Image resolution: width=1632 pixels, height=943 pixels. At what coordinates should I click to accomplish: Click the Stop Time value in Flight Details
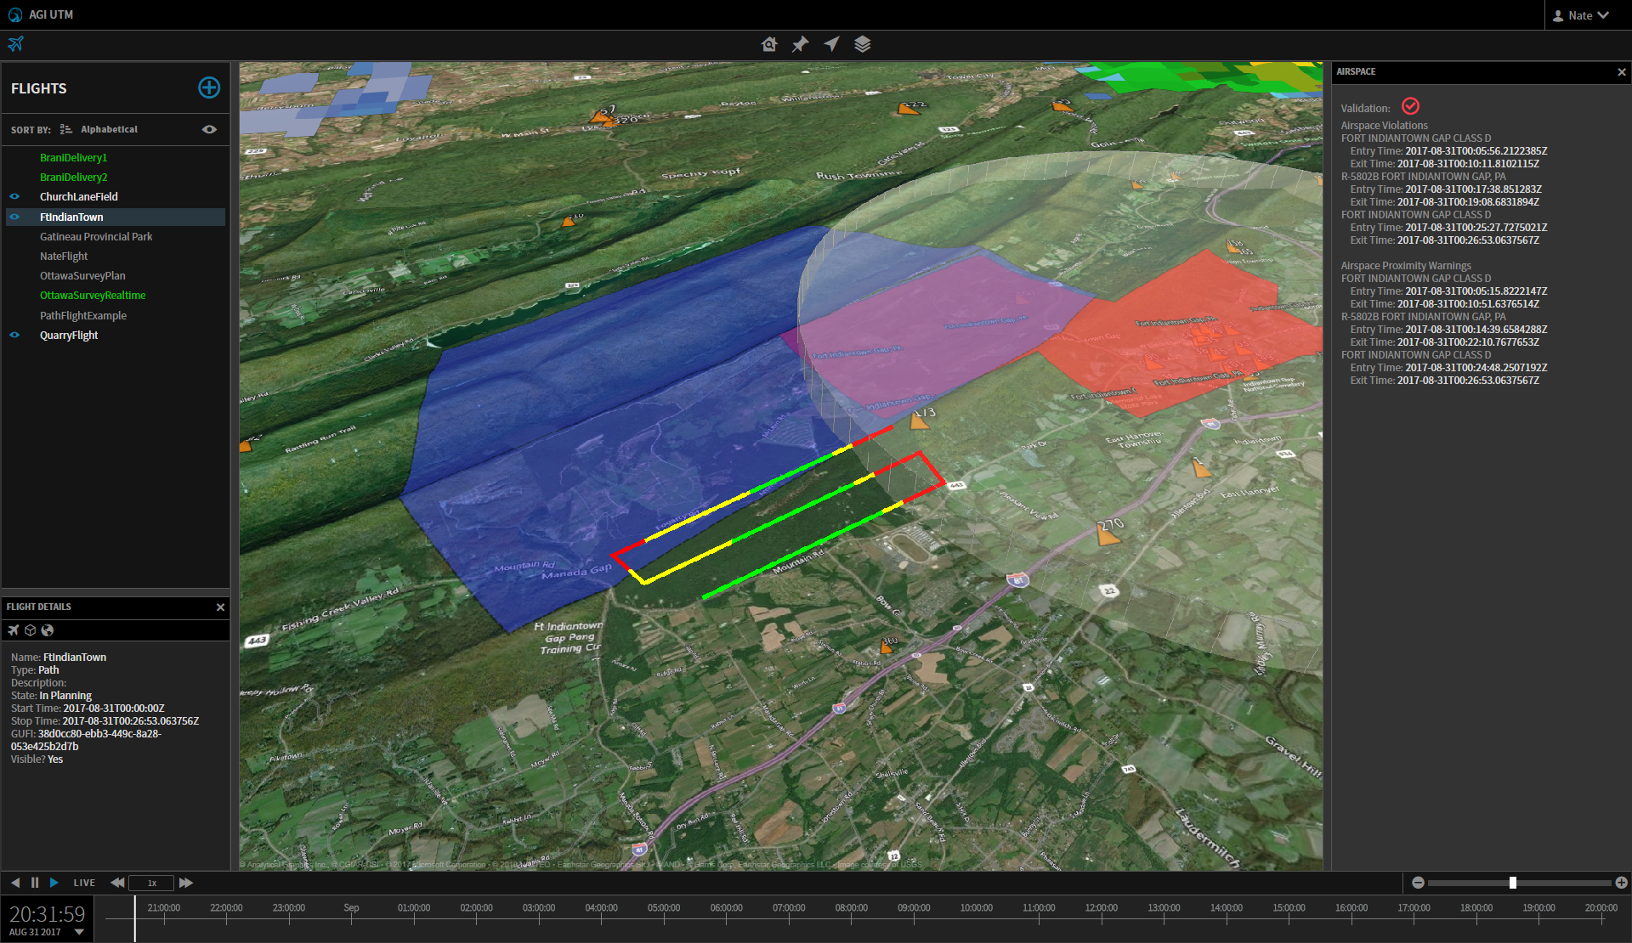(130, 720)
